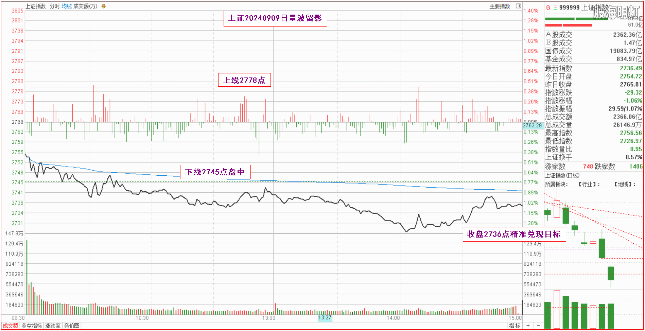Click the 成交额(万) label

(x=85, y=6)
